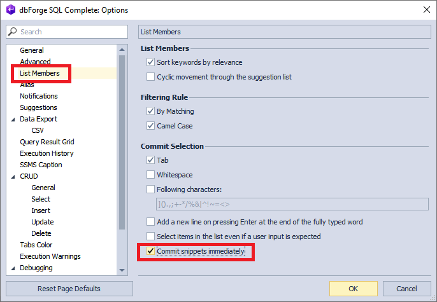Select the Advanced options page
The height and width of the screenshot is (302, 437).
[x=35, y=62]
